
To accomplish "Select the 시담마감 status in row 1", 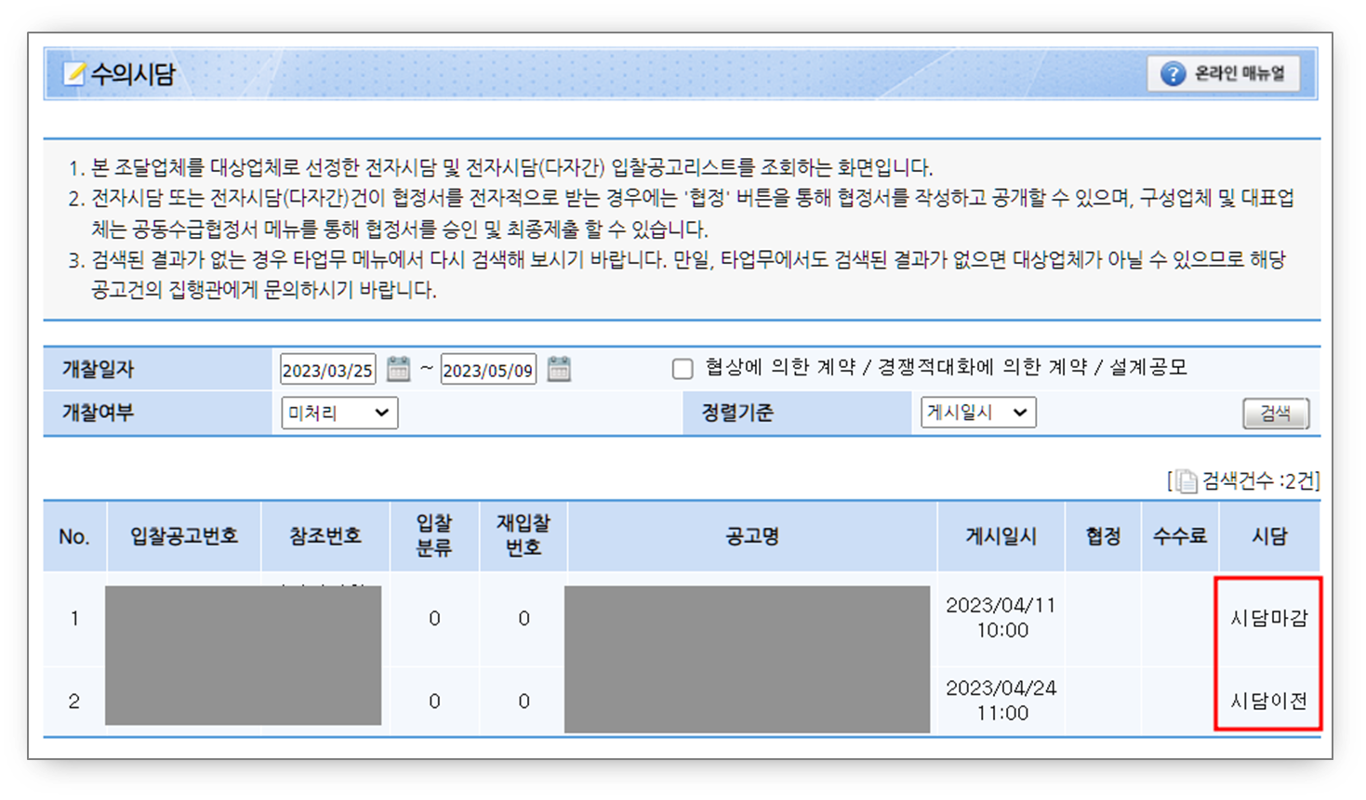I will point(1268,618).
